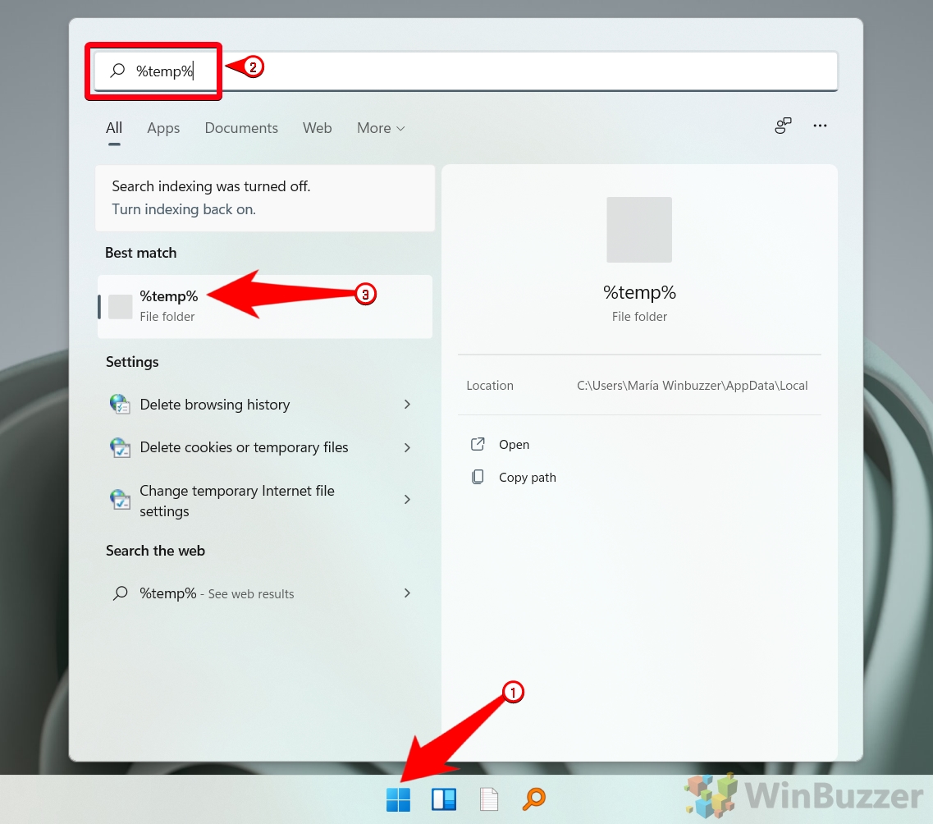Click the %temp% title in preview pane
The width and height of the screenshot is (933, 824).
coord(640,292)
